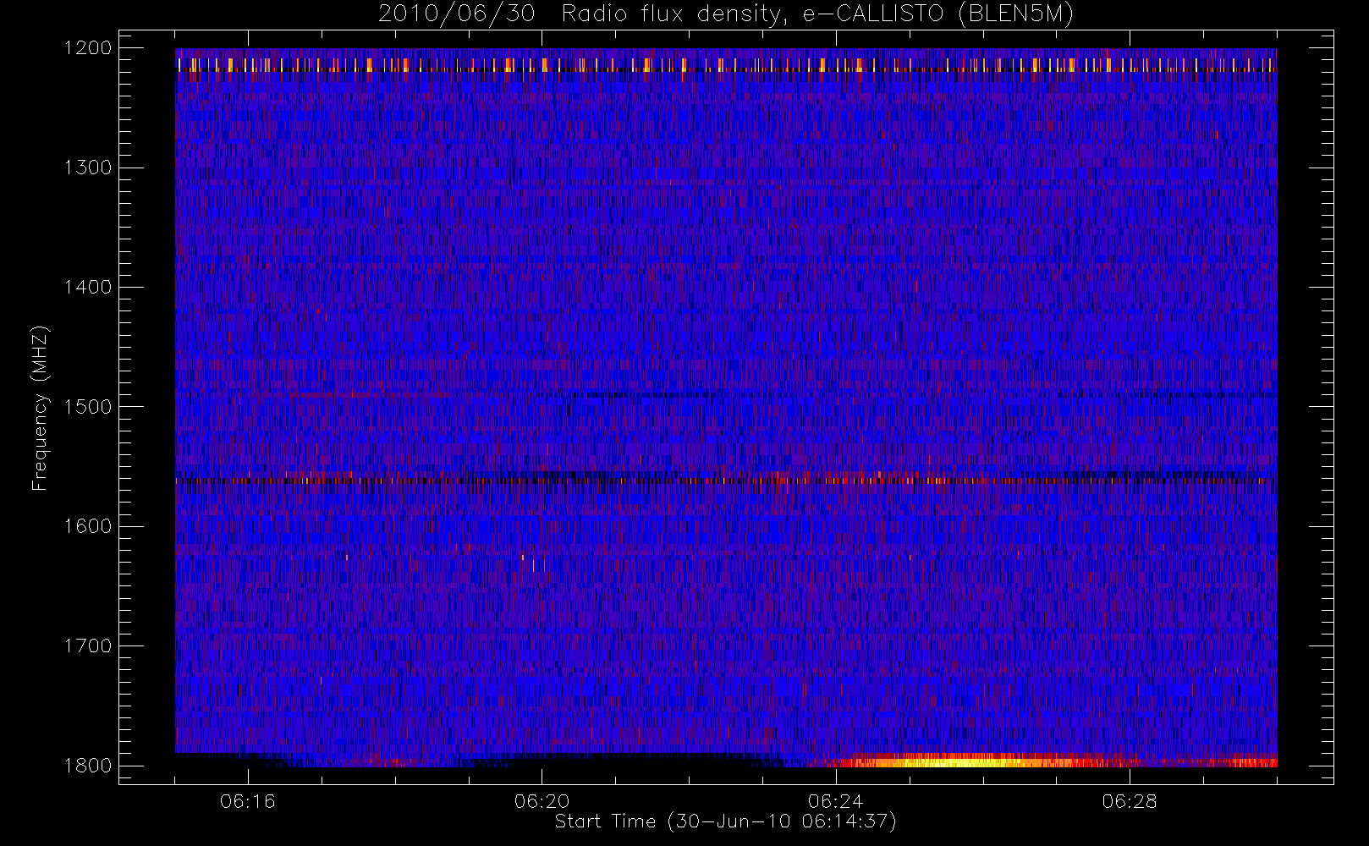Viewport: 1369px width, 846px height.
Task: Click the 06:24 time tick label
Action: (x=835, y=801)
